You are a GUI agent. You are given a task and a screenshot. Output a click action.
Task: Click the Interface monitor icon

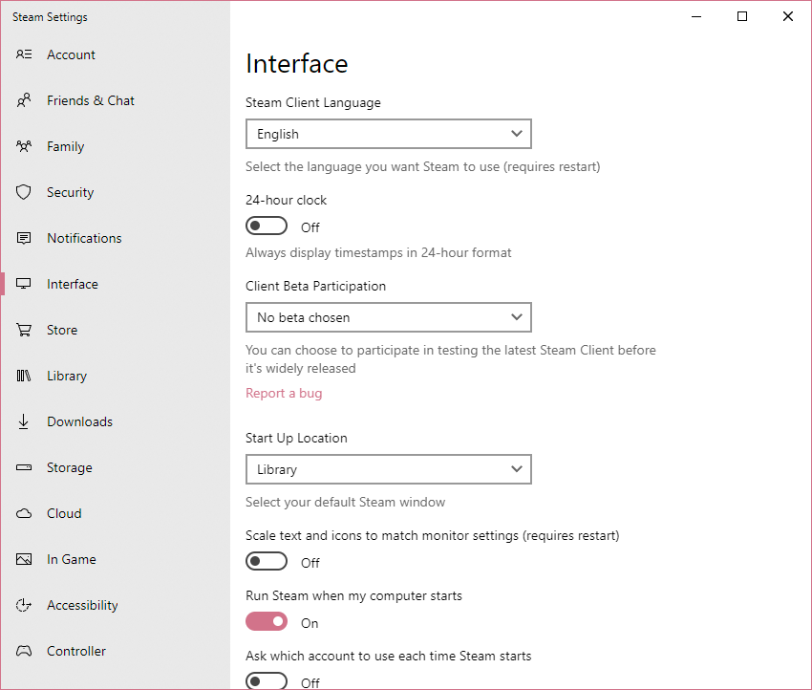[24, 284]
